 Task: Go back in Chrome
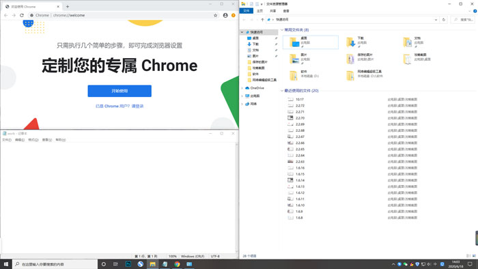tap(6, 15)
